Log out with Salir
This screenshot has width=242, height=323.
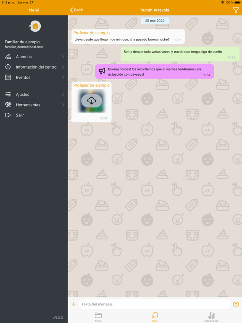[x=34, y=115]
